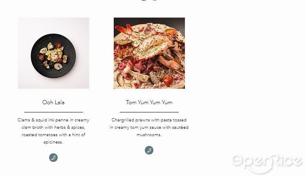Open the Tom Yum Yum Yum dish photo
The height and width of the screenshot is (177, 306).
click(x=149, y=53)
